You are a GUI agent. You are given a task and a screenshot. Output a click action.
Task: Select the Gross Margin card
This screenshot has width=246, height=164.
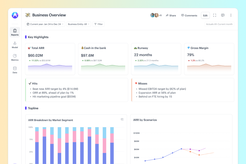point(209,59)
